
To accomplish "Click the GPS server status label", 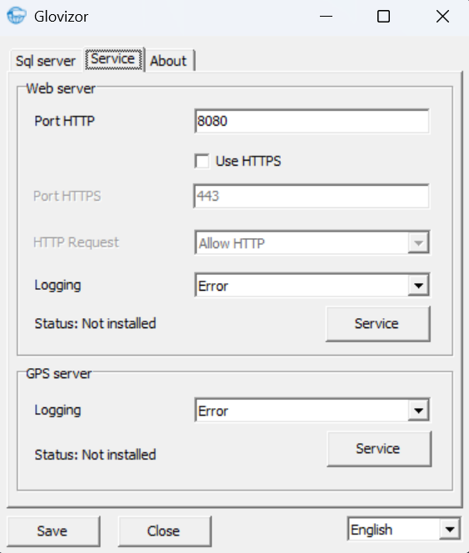I will 95,455.
